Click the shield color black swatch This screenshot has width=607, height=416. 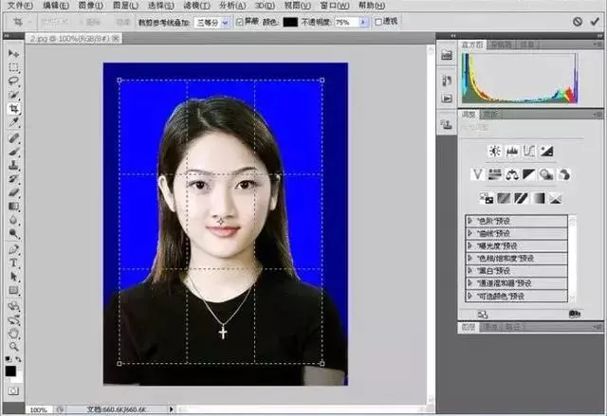290,21
